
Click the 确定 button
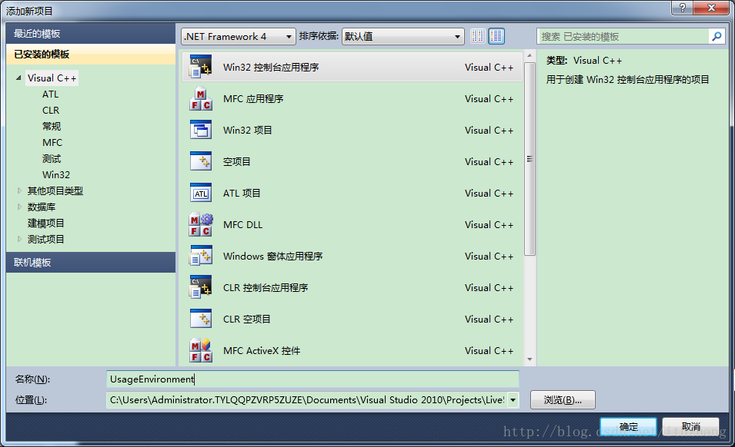[629, 426]
